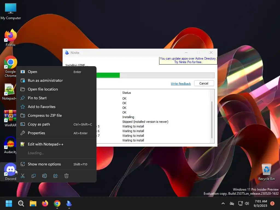The image size is (280, 210).
Task: Close the Ninite window
Action: [211, 52]
